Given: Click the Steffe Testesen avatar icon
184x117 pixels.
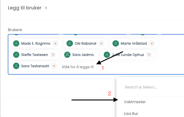Looking at the screenshot, I should (x=16, y=55).
